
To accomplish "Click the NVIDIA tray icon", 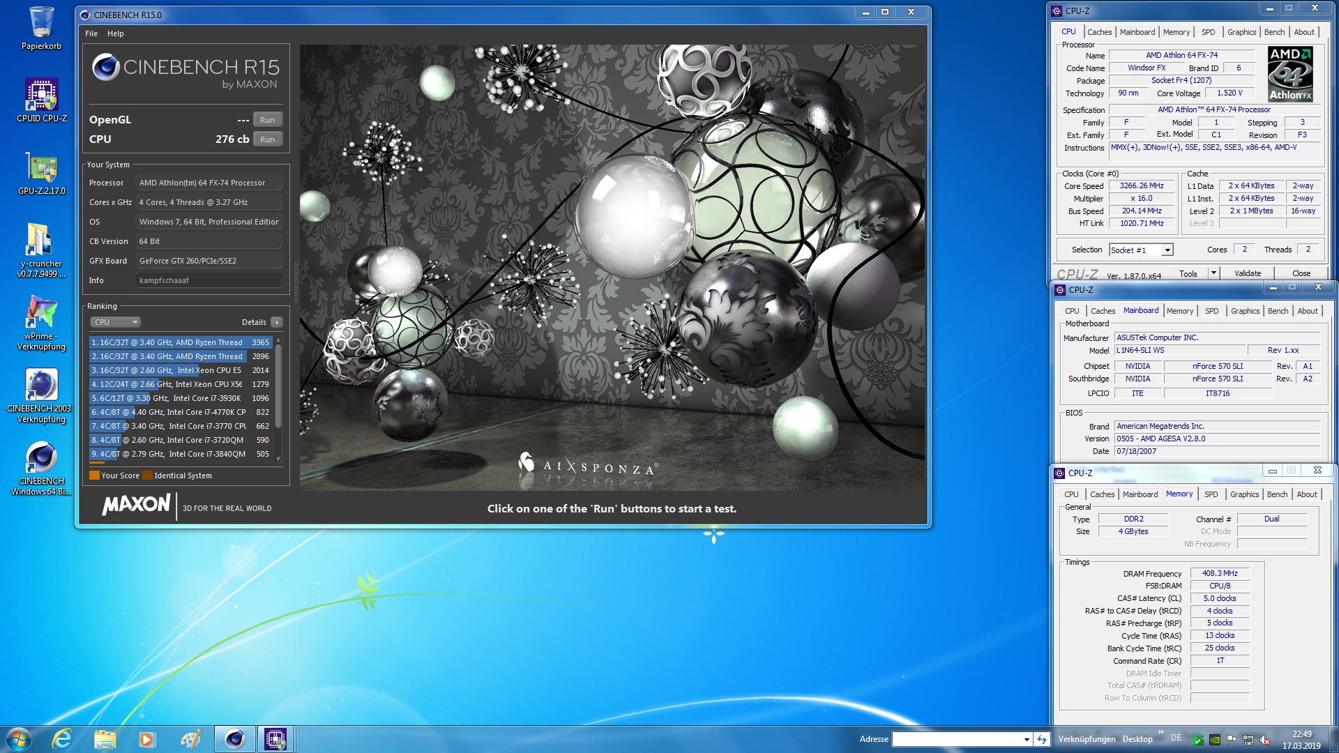I will click(x=1214, y=740).
